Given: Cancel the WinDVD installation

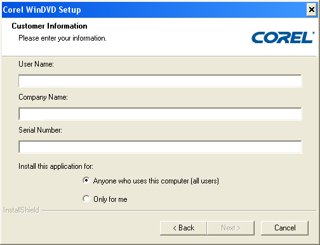Looking at the screenshot, I should pos(284,228).
